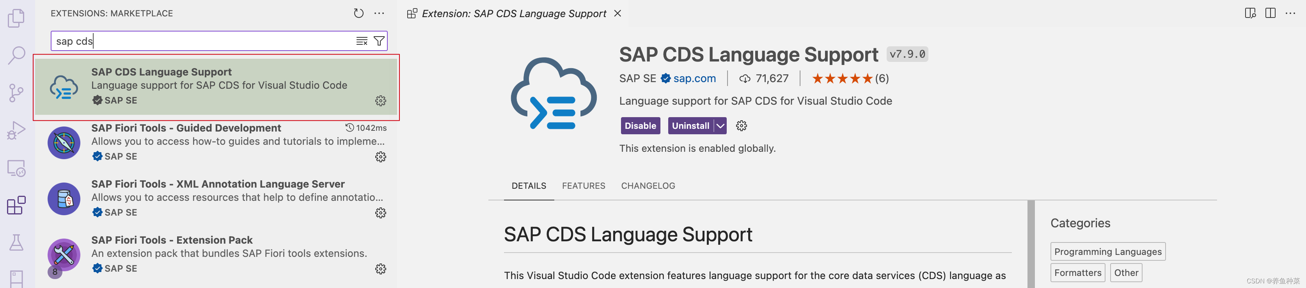Click the SAP CDS cloud logo in details

(554, 93)
